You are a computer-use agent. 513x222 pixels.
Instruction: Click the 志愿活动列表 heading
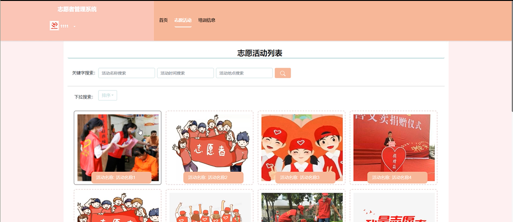(x=260, y=53)
